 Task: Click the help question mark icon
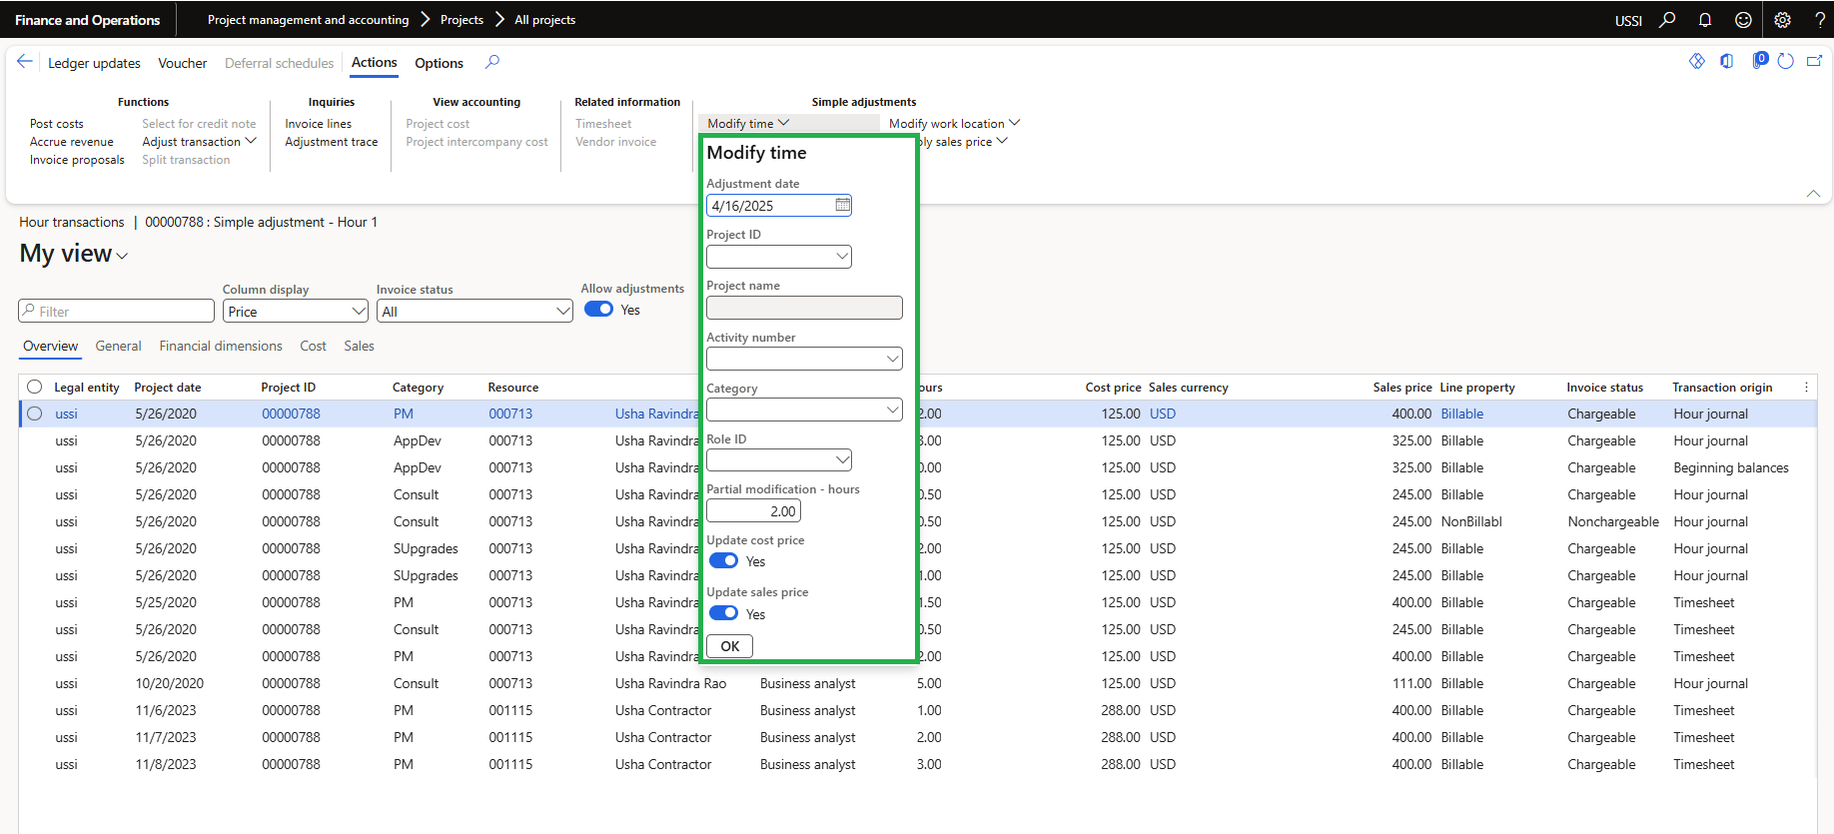[x=1819, y=20]
